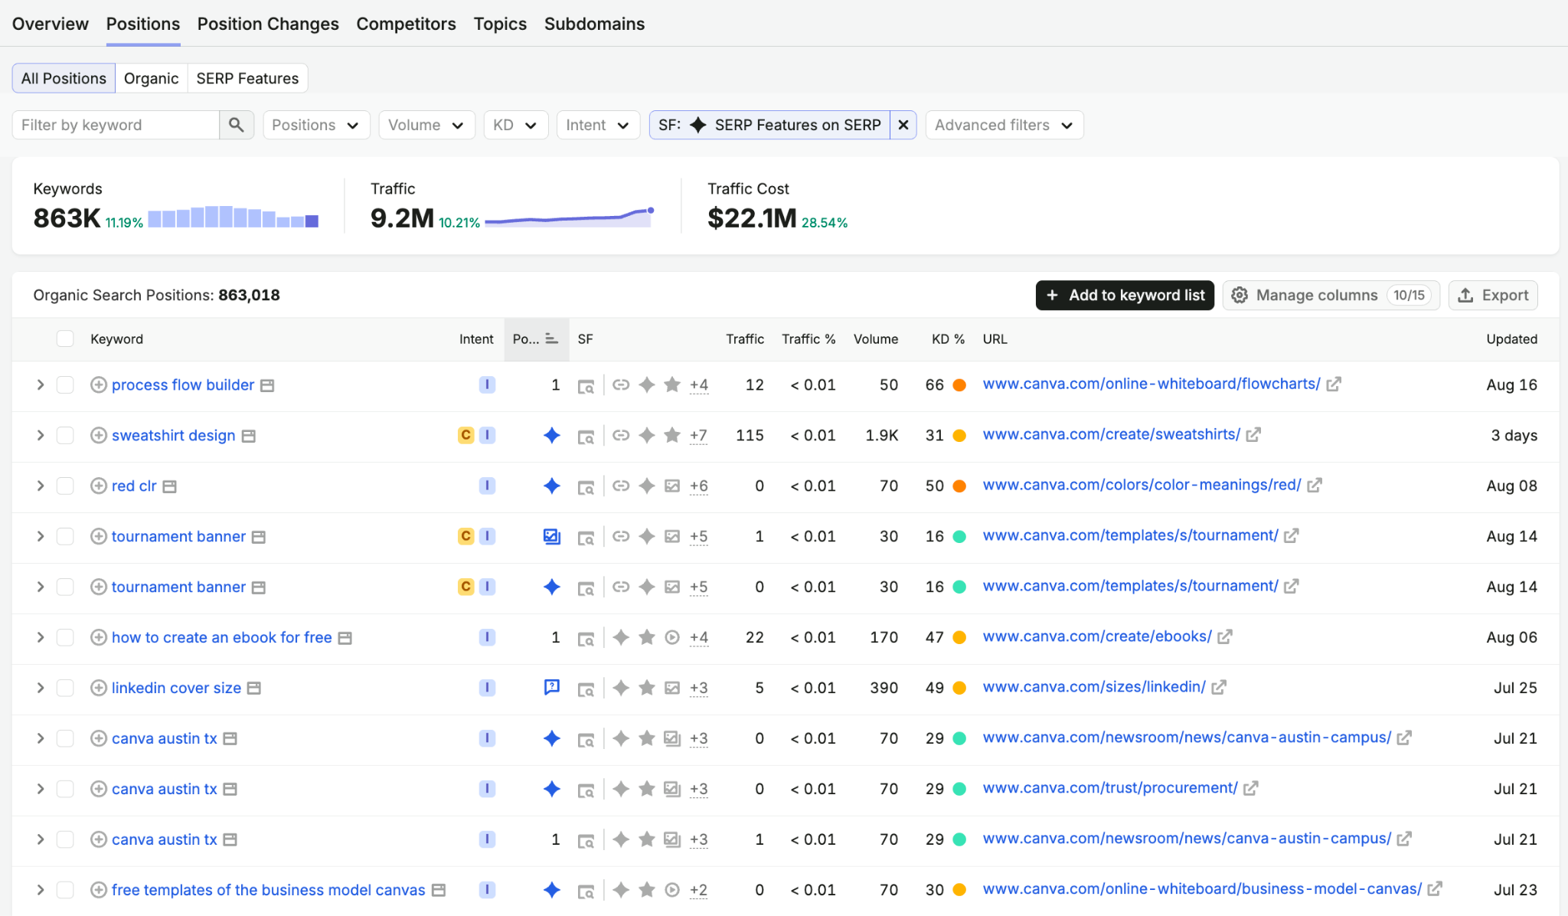Screen dimensions: 1568x916
Task: Open the process flow builder keyword link
Action: click(x=183, y=384)
